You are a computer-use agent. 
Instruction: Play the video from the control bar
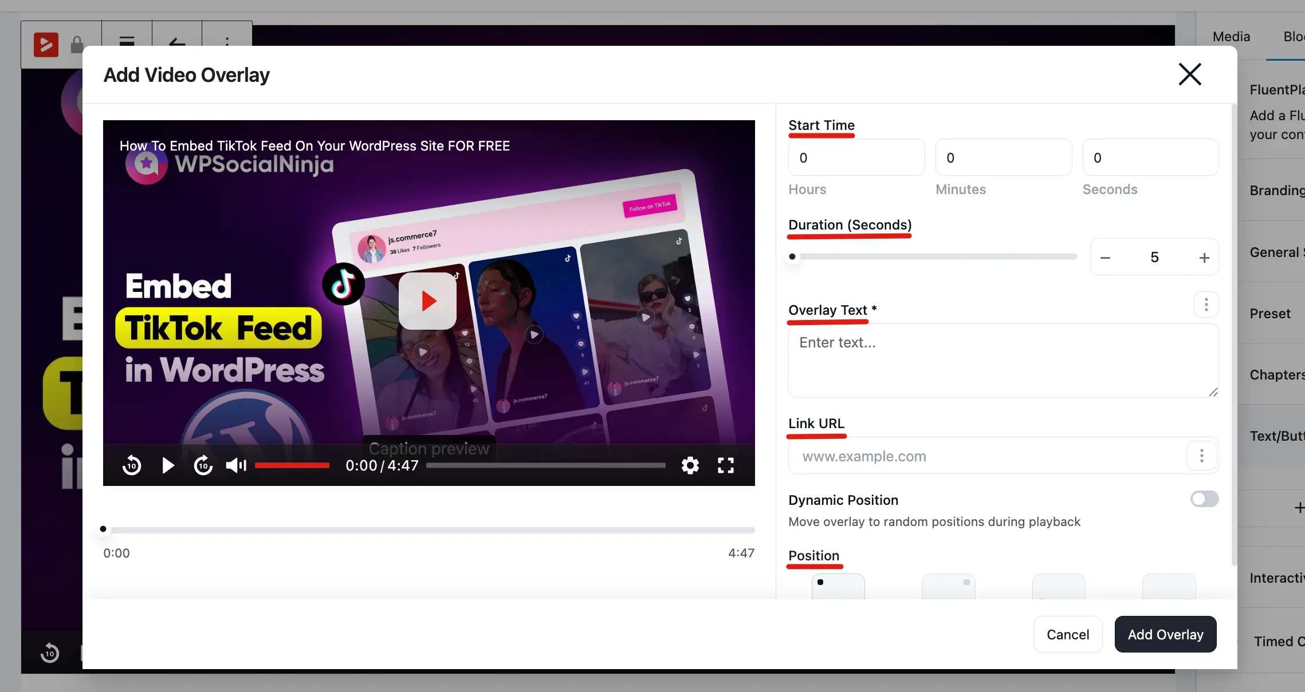168,465
